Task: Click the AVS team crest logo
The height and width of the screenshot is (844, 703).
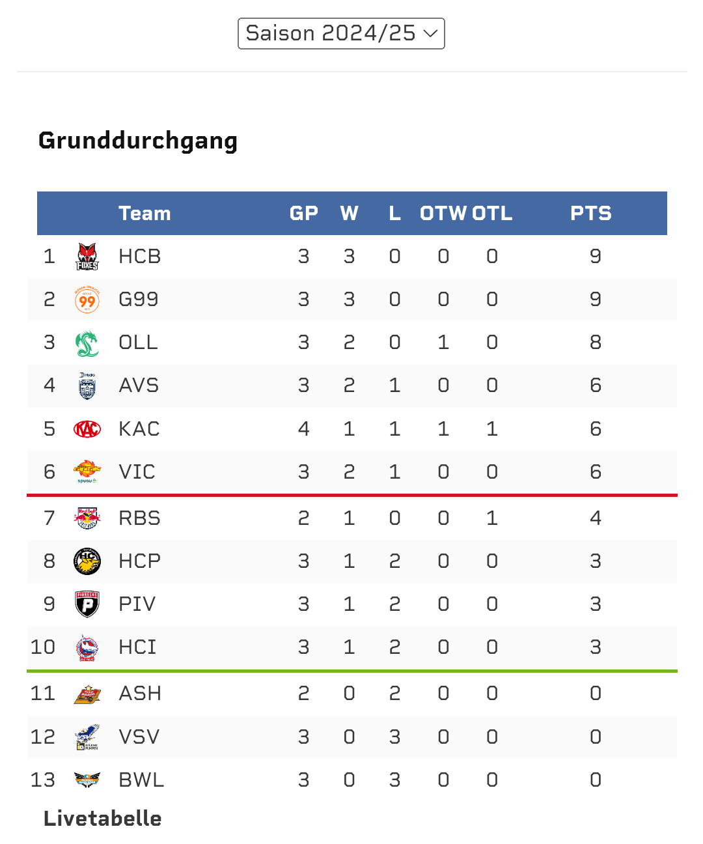Action: pyautogui.click(x=87, y=386)
